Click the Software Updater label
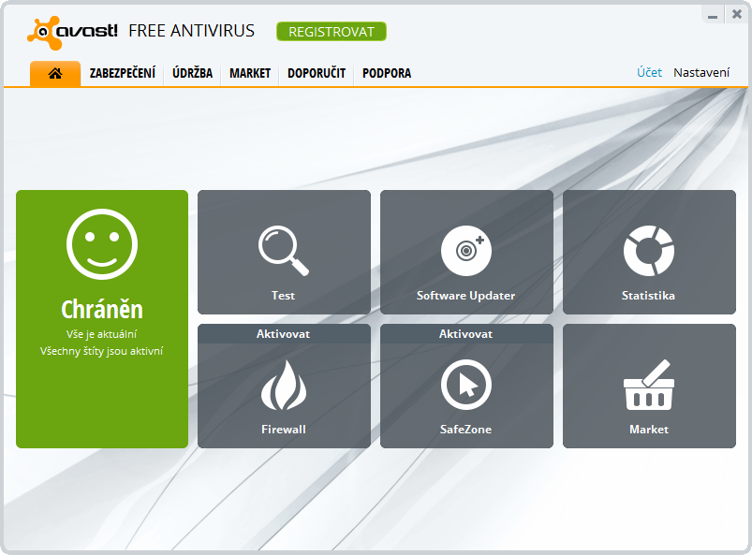The height and width of the screenshot is (555, 752). tap(466, 296)
